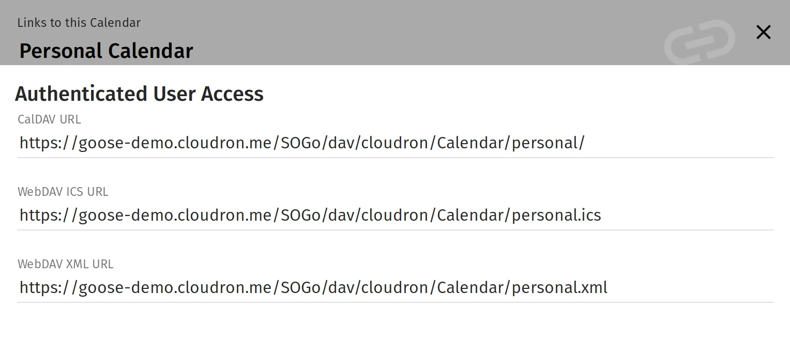Image resolution: width=790 pixels, height=338 pixels.
Task: Click the WebDAV XML URL label
Action: click(65, 264)
